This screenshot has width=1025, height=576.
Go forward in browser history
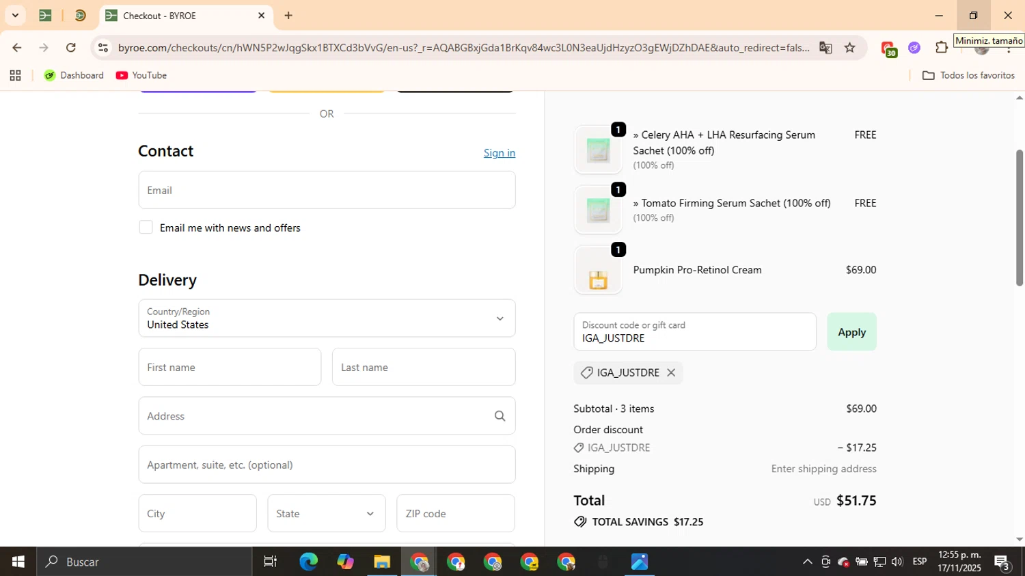[44, 47]
